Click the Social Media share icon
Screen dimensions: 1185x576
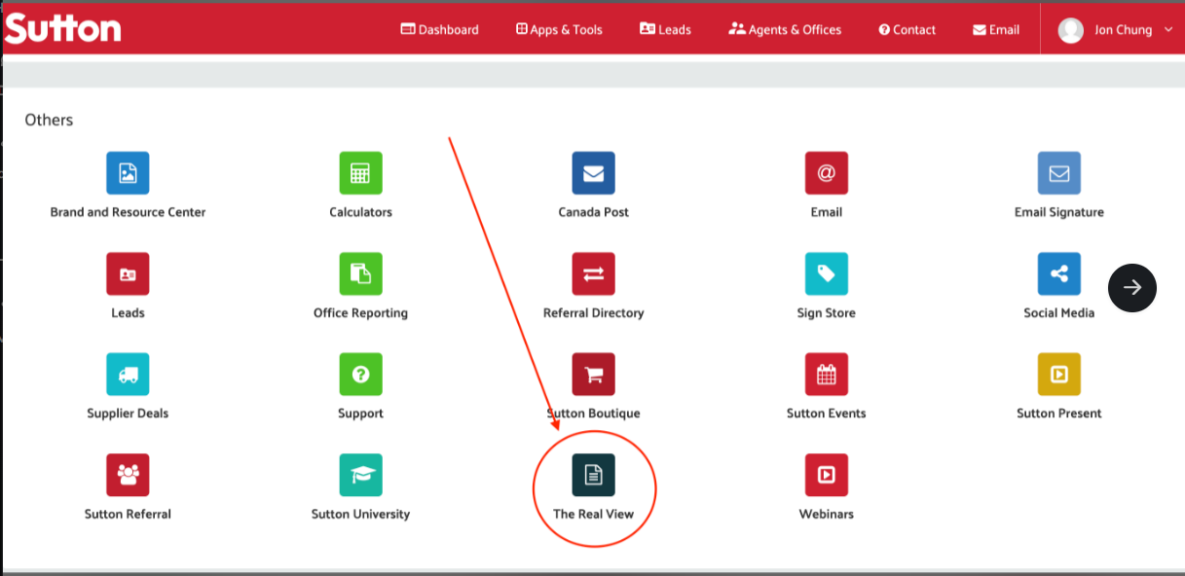tap(1058, 274)
